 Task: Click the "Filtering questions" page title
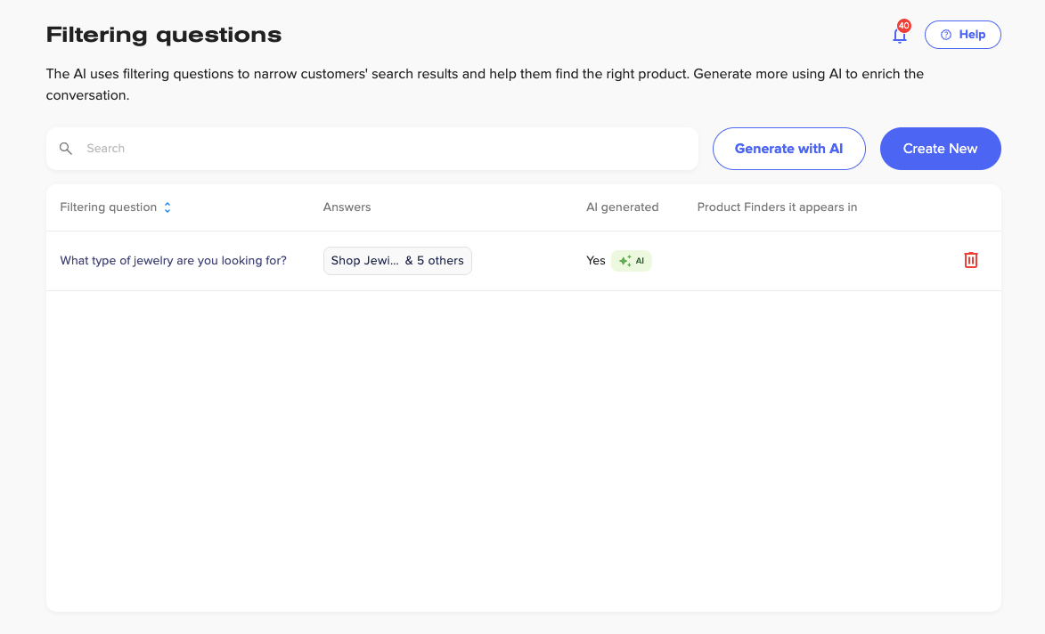pyautogui.click(x=164, y=36)
